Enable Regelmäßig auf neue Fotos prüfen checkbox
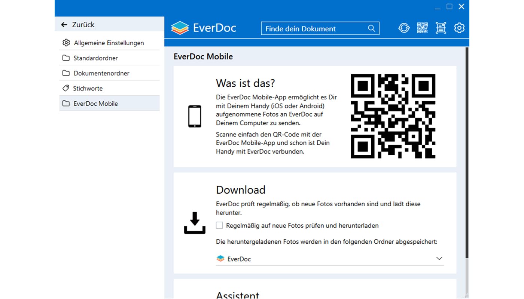Screen dimensions: 524x299 (x=219, y=225)
